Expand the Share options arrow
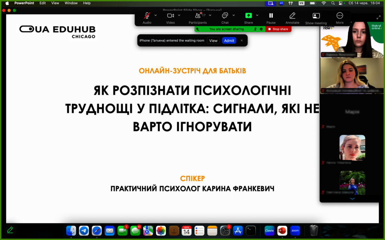385x240 pixels. pyautogui.click(x=257, y=15)
